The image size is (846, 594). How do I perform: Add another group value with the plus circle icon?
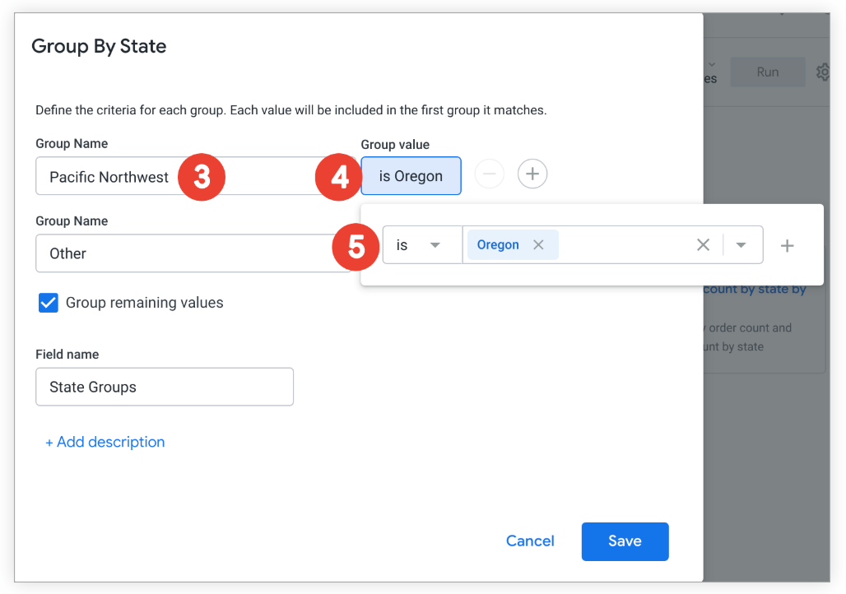(532, 174)
